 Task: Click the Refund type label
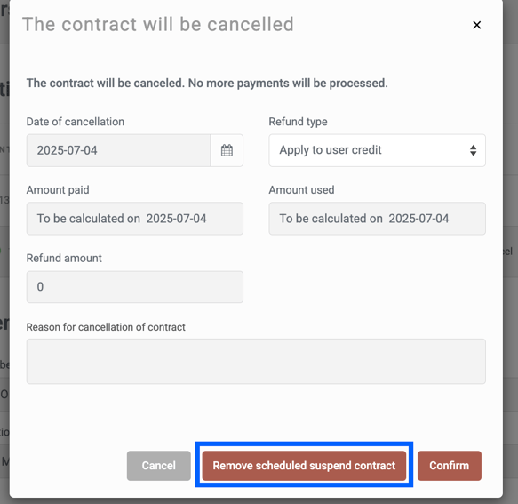point(298,122)
